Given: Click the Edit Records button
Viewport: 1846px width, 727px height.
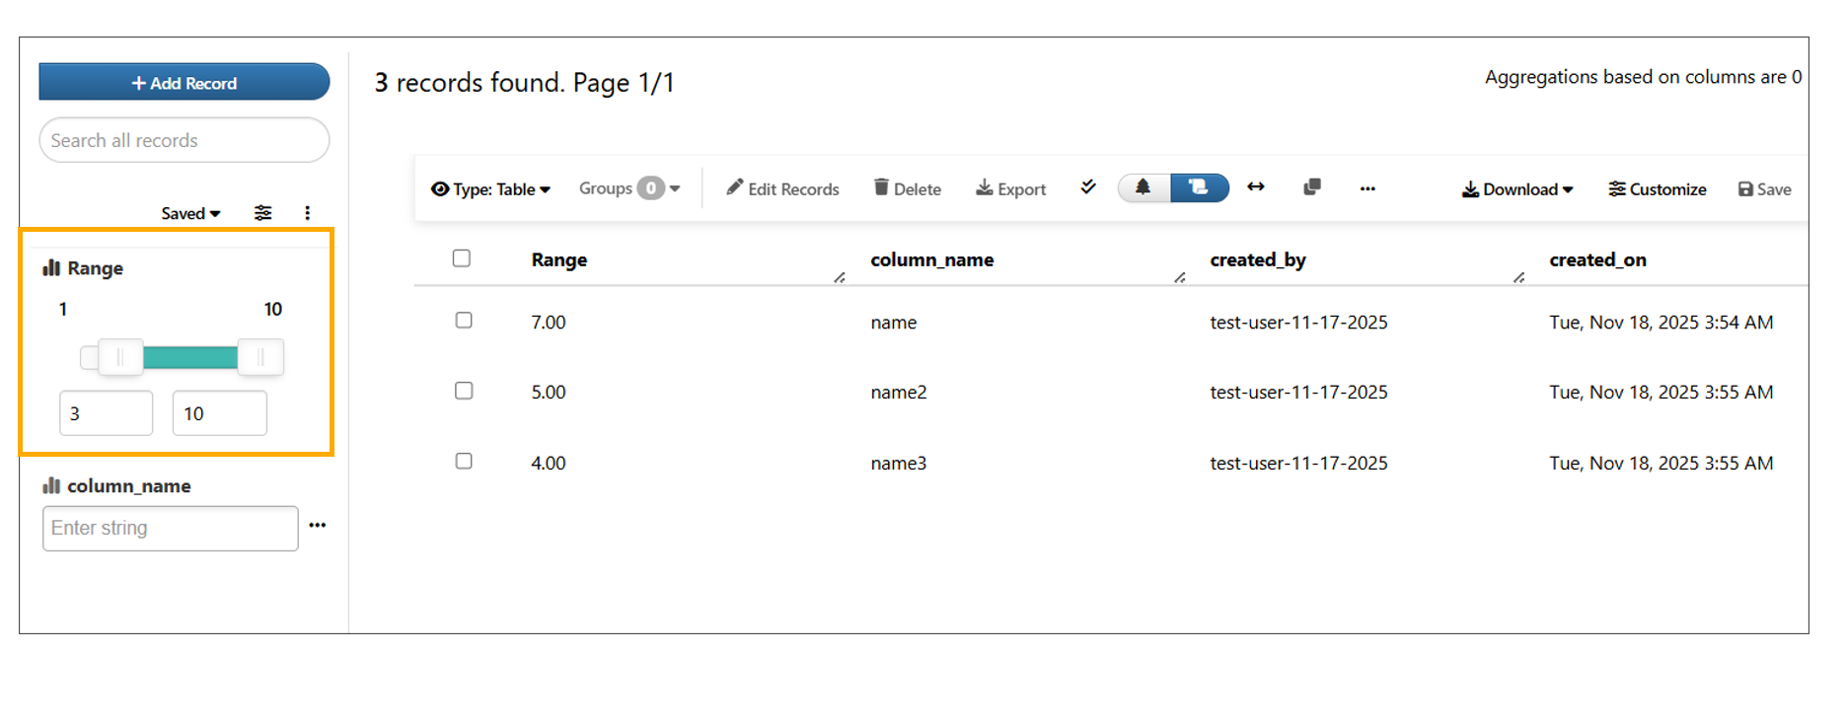Looking at the screenshot, I should coord(783,189).
